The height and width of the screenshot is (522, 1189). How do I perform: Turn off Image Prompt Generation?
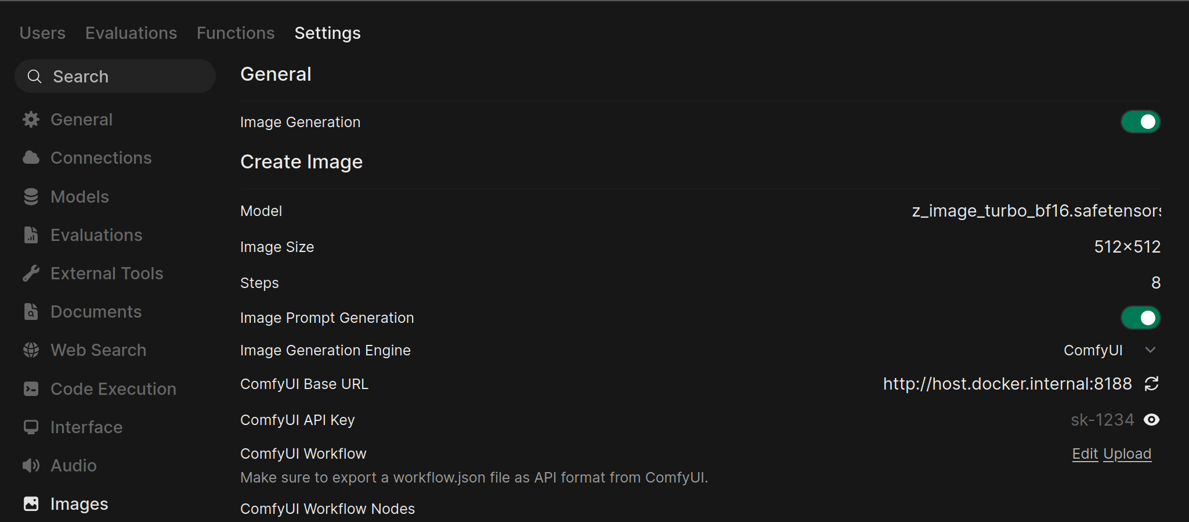tap(1140, 317)
